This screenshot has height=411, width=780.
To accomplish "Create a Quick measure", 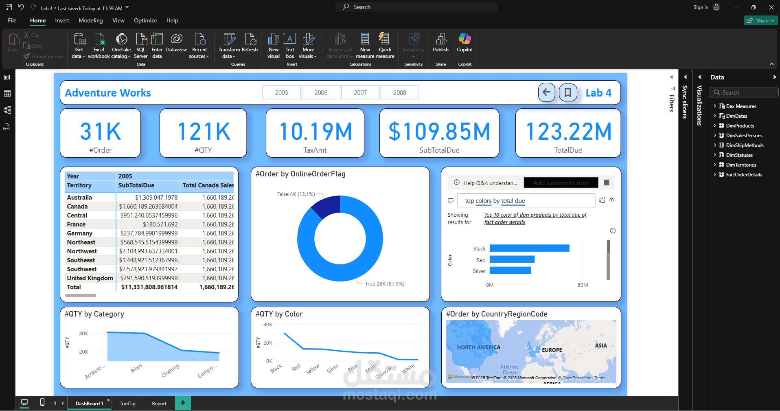I will [385, 45].
